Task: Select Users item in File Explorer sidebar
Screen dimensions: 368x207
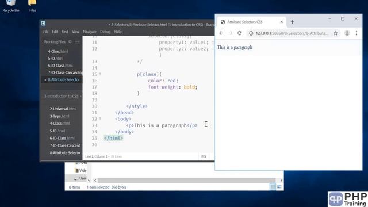Action: point(80,178)
